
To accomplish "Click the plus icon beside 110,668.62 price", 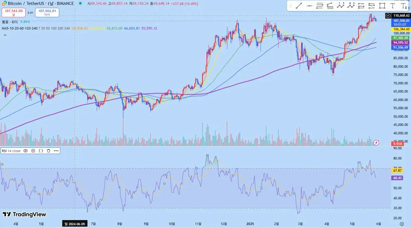I will click(x=388, y=16).
